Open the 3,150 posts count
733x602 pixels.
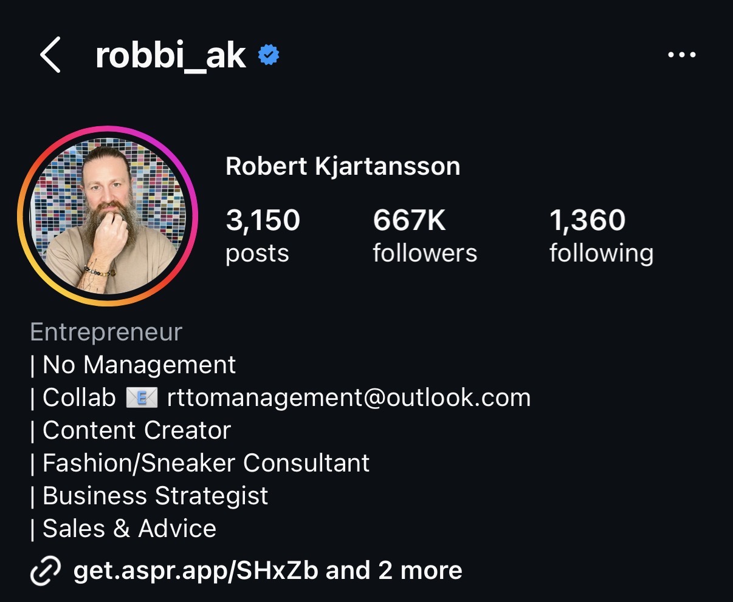click(x=263, y=236)
